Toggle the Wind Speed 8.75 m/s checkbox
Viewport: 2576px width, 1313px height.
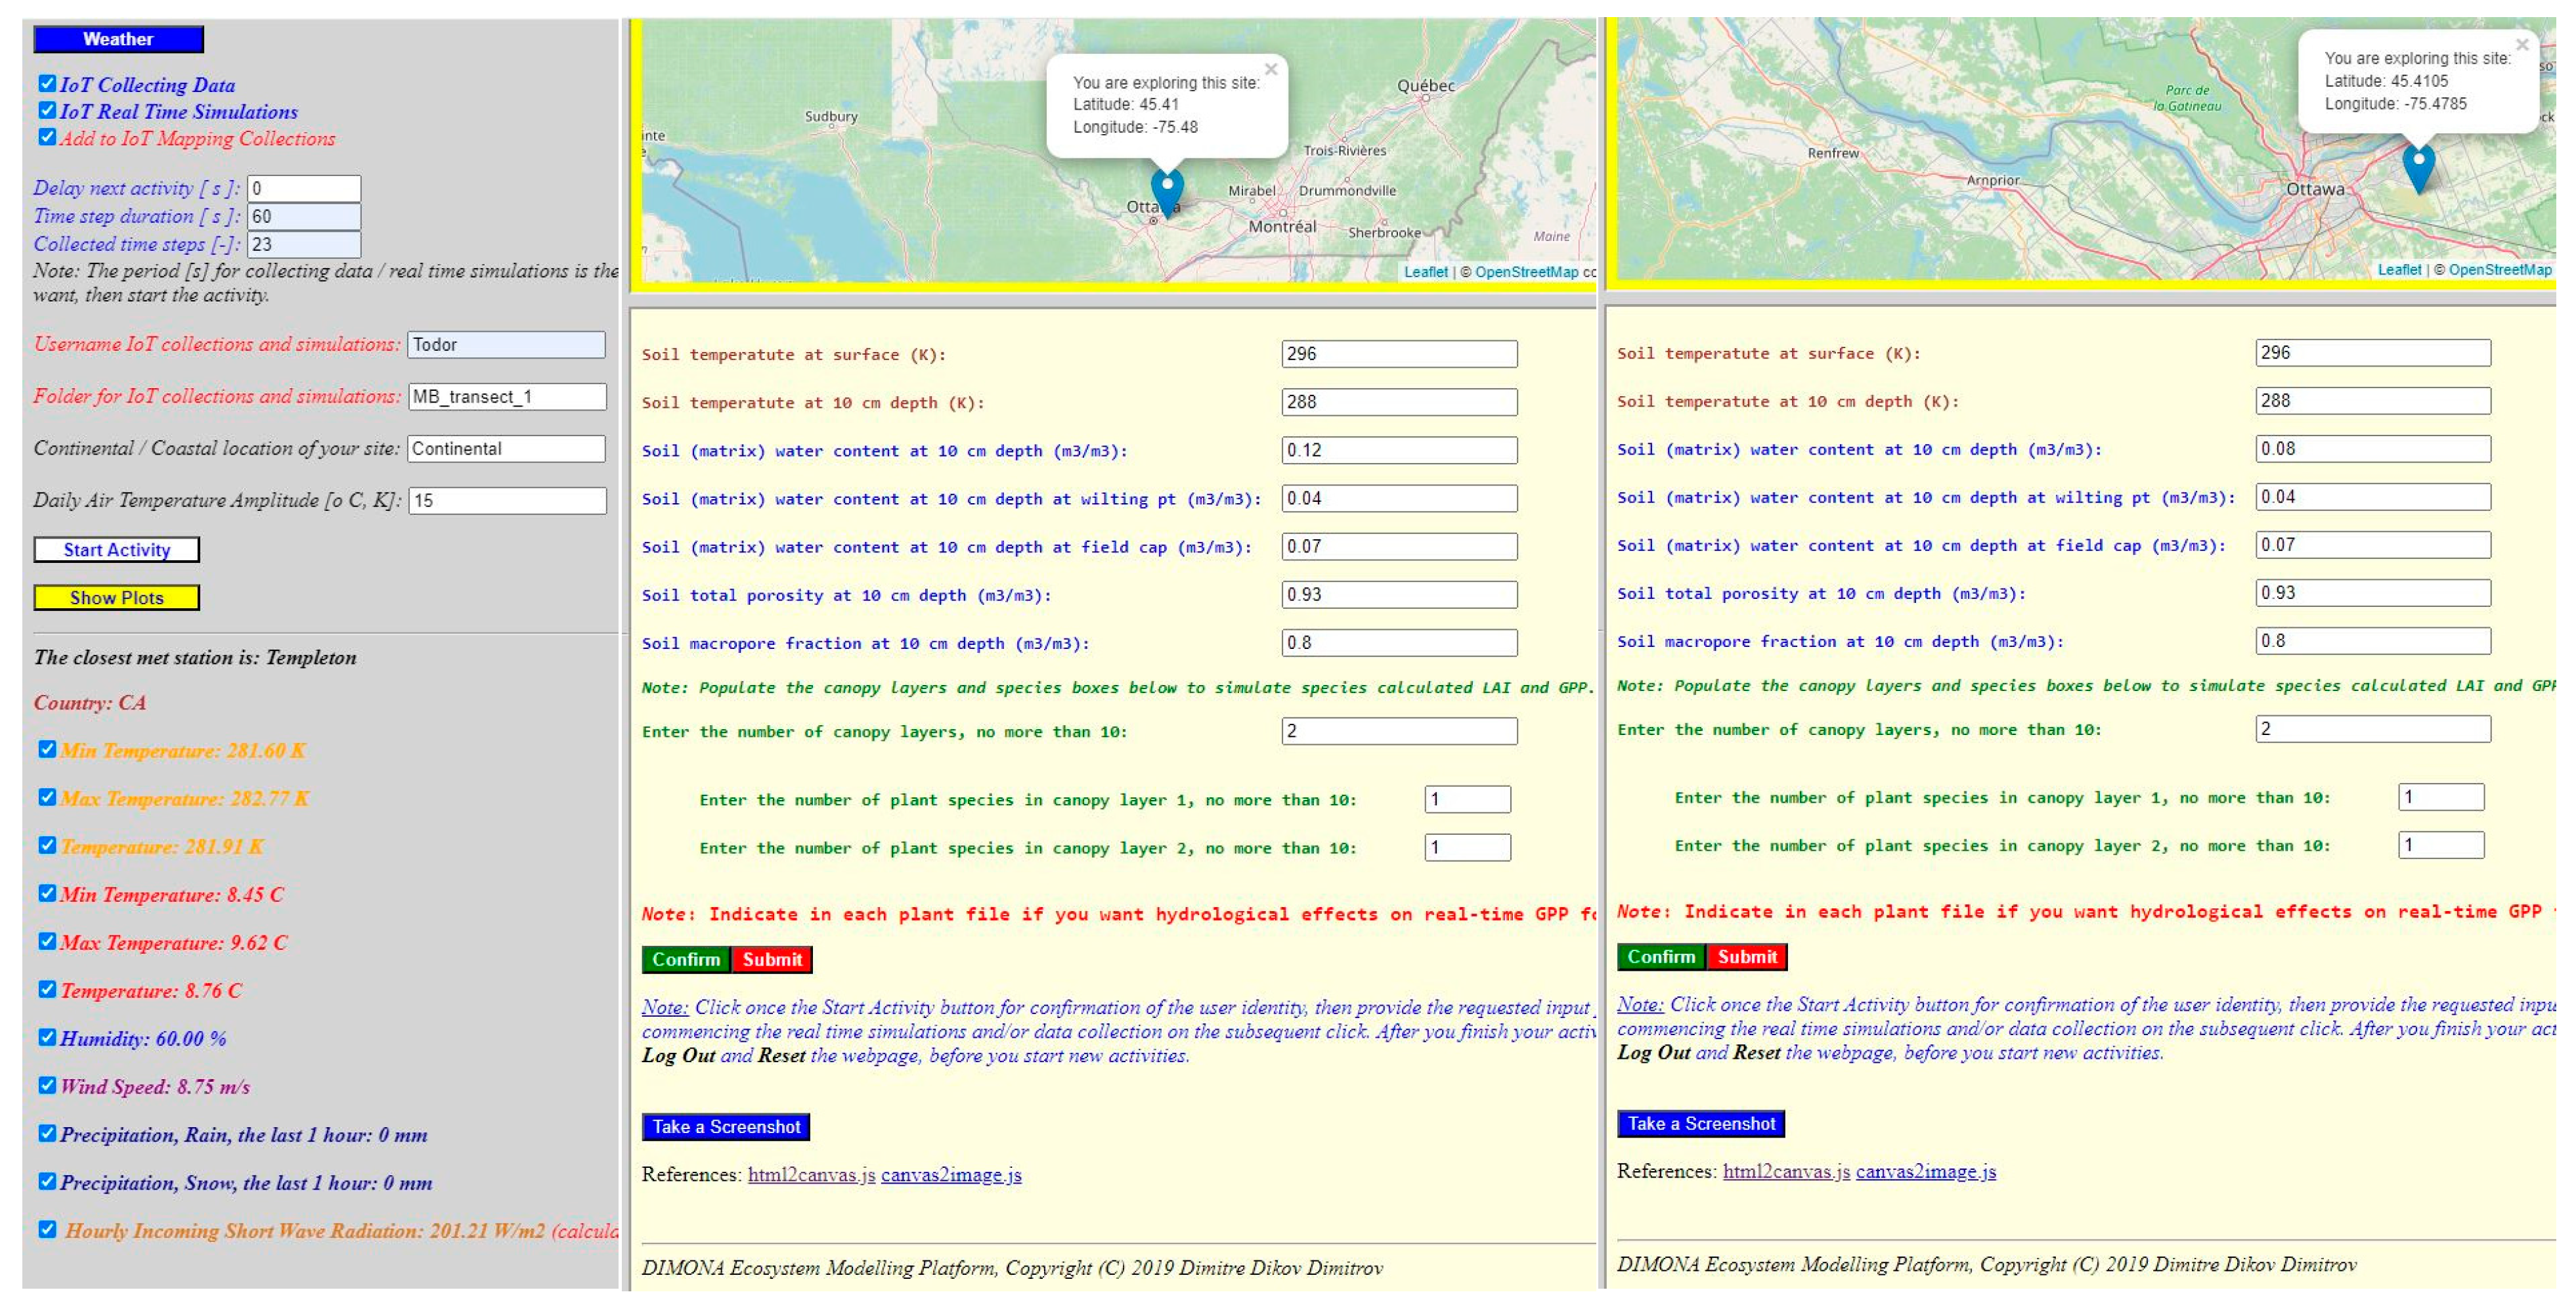click(47, 1085)
